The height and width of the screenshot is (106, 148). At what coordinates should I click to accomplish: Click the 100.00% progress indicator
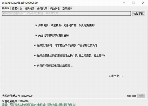[x=132, y=96]
